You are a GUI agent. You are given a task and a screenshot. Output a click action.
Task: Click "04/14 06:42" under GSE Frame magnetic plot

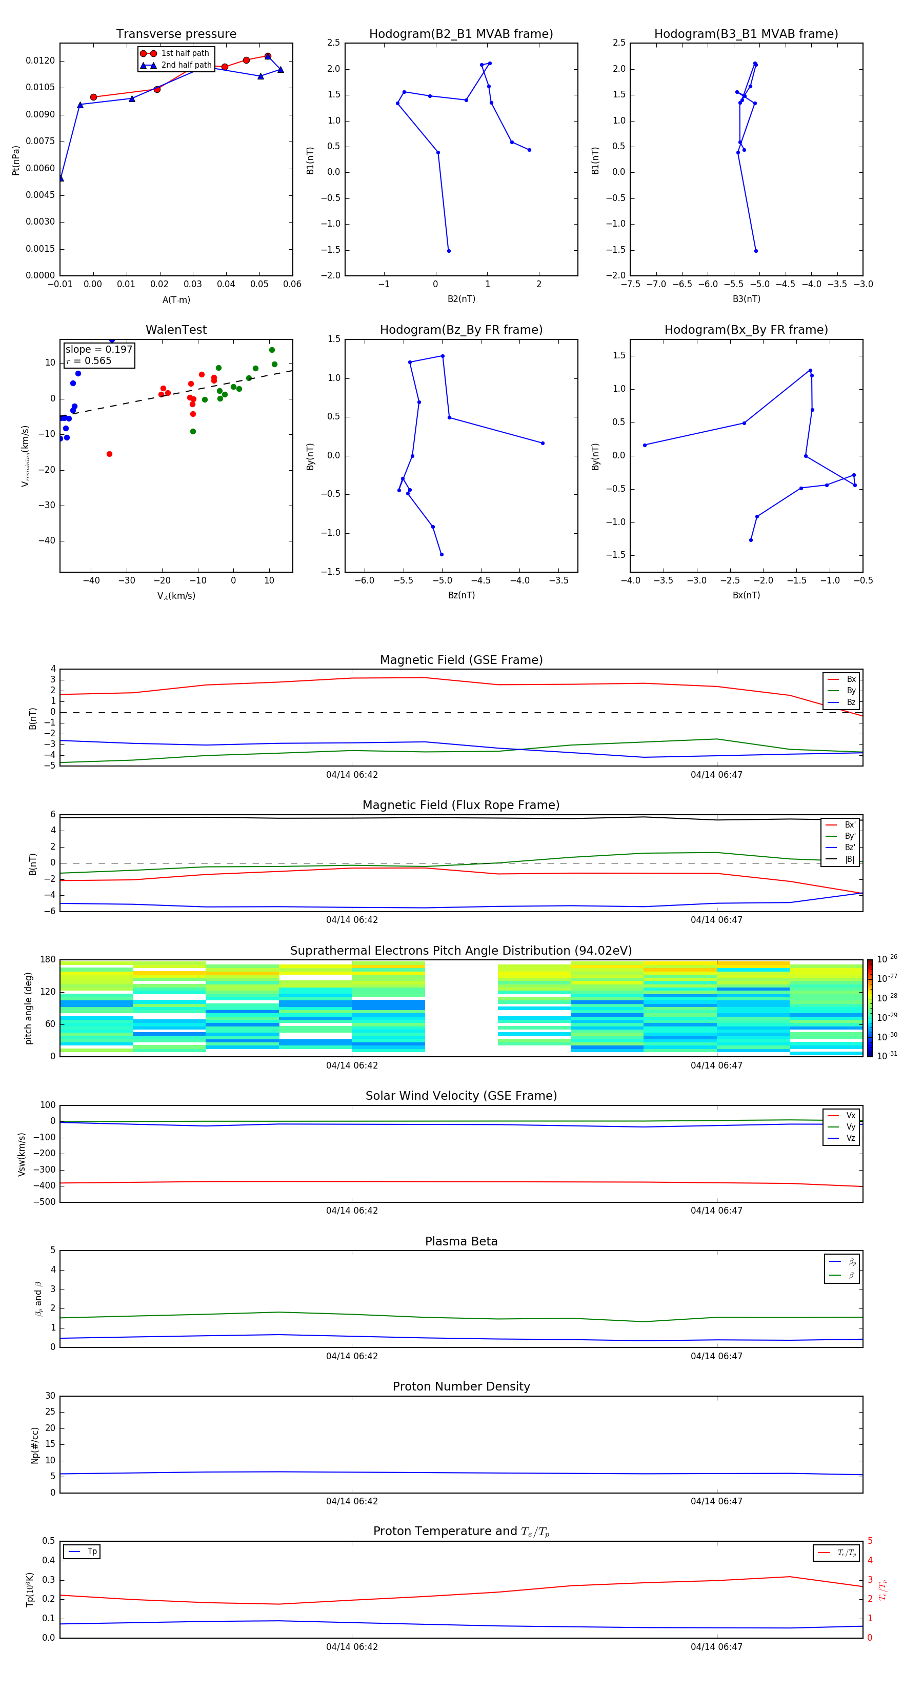(352, 775)
